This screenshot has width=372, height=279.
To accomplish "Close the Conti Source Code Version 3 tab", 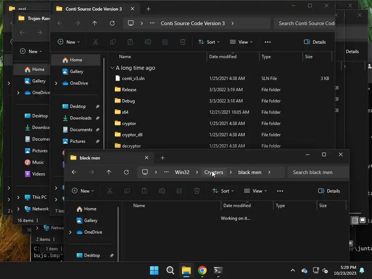I will [132, 9].
